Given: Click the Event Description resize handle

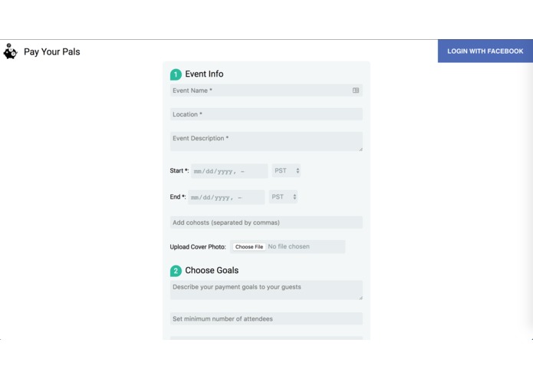Looking at the screenshot, I should tap(360, 149).
